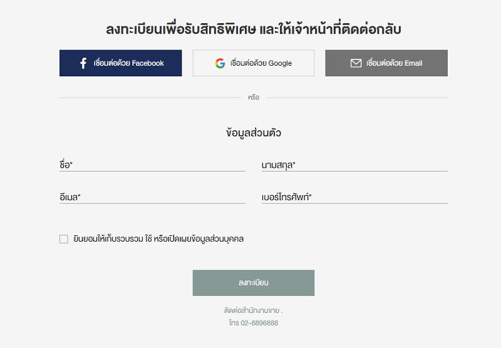Viewport: 501px width, 348px height.
Task: Click the ยินยอมให้เก็บรวบรวม consent label text
Action: 158,239
